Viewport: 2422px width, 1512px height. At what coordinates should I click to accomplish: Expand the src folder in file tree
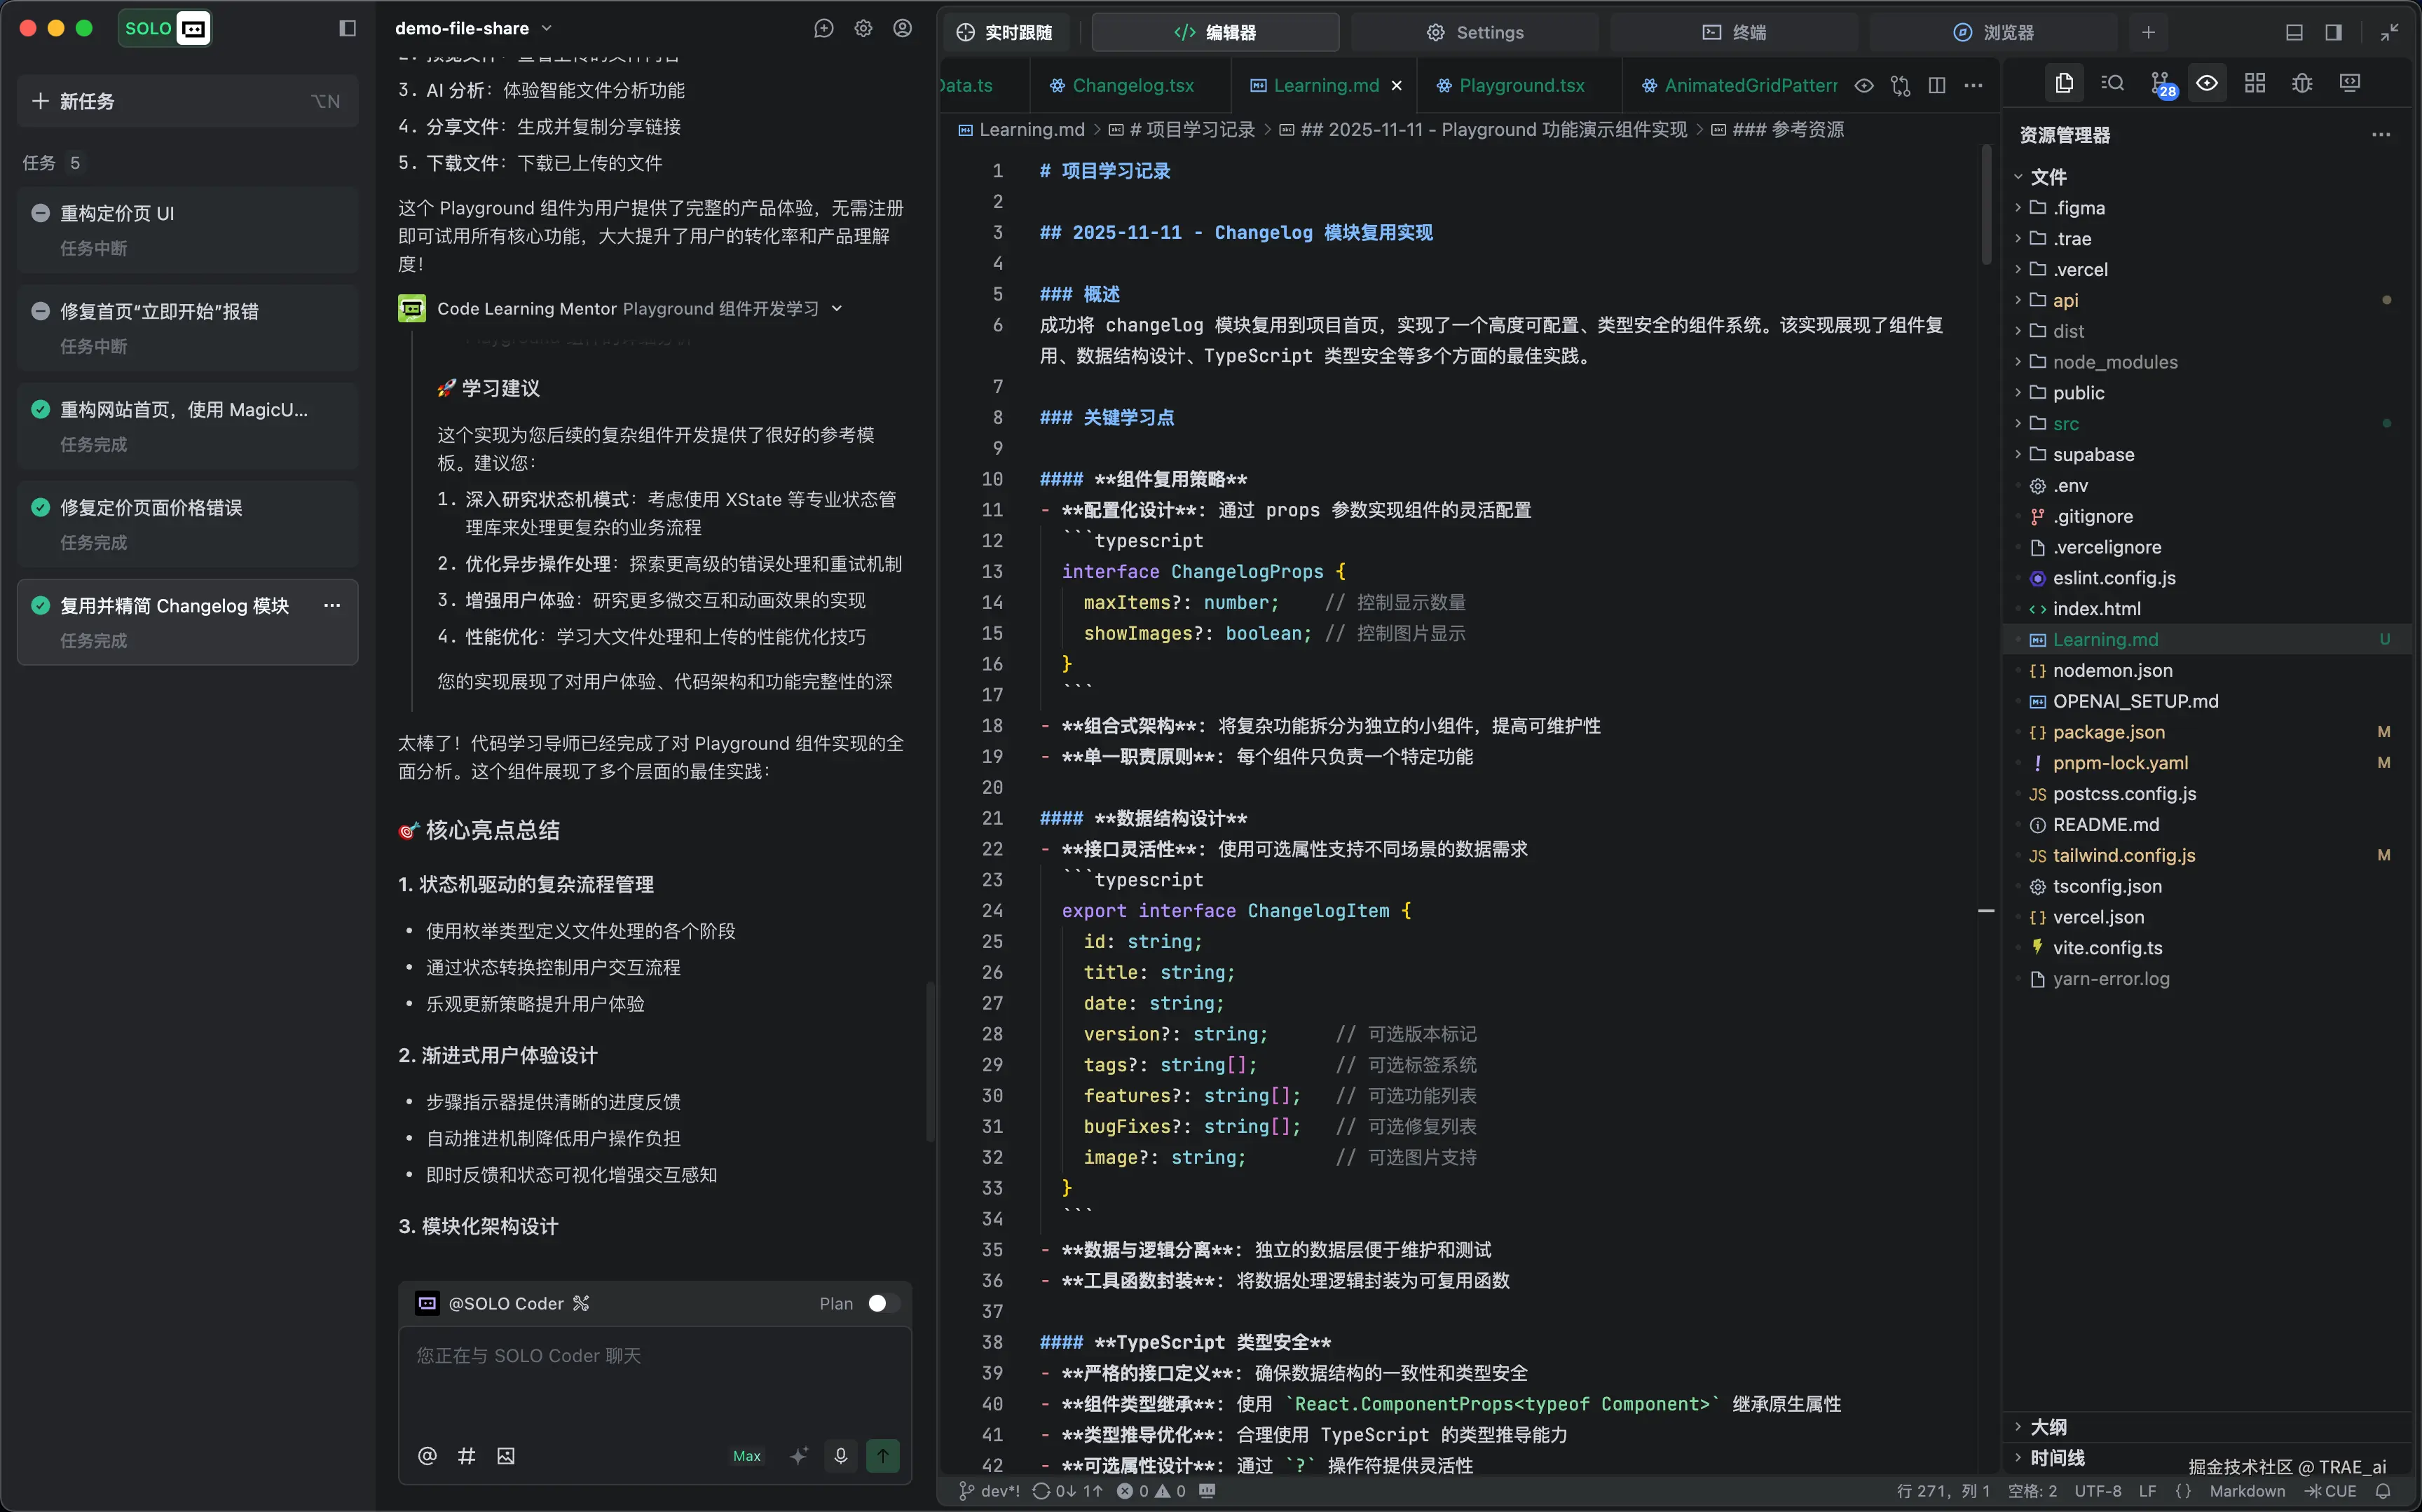2066,424
